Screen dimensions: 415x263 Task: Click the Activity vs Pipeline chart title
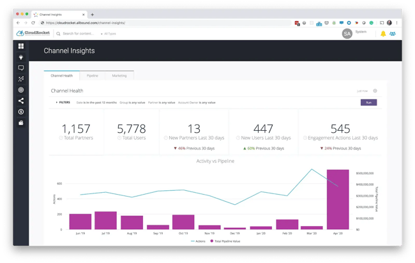[215, 161]
